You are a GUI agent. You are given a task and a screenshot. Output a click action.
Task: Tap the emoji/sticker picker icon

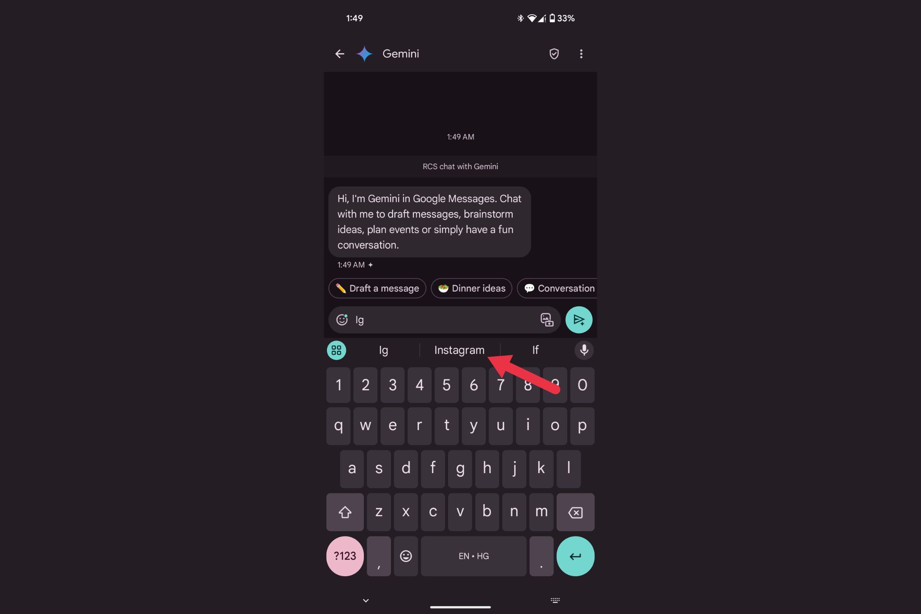(x=341, y=319)
